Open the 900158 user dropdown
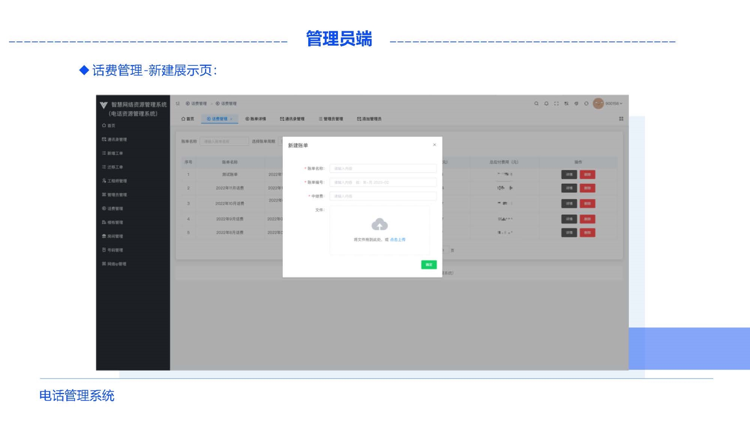 (x=613, y=104)
